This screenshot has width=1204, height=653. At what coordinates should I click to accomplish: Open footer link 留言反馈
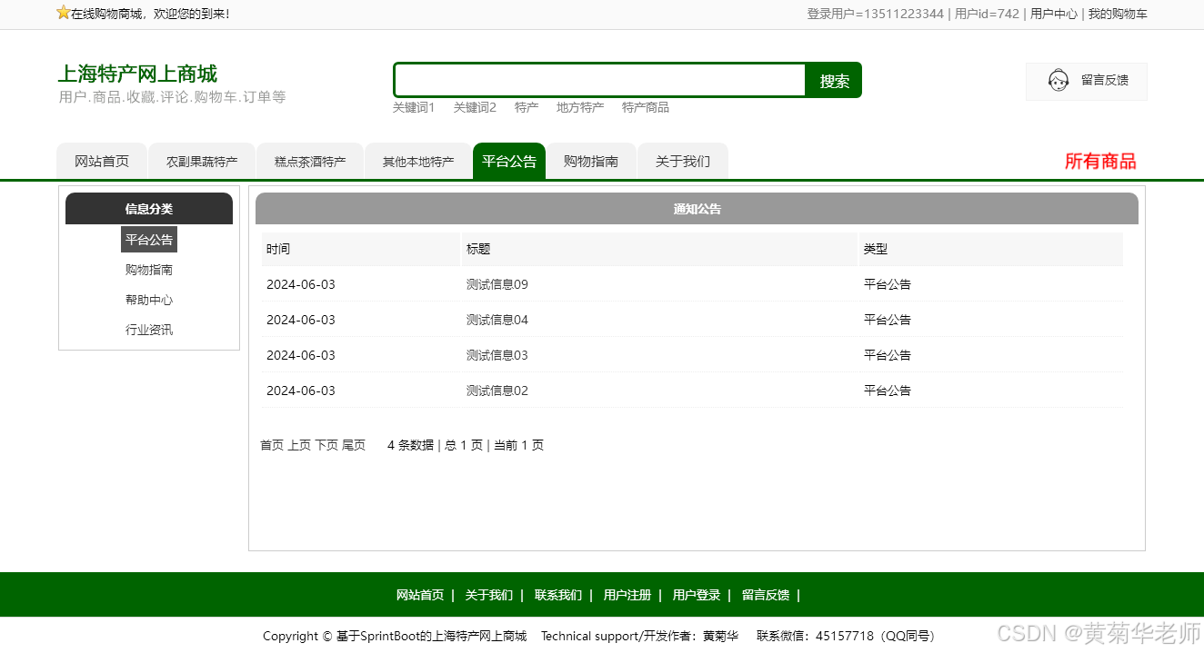click(766, 595)
